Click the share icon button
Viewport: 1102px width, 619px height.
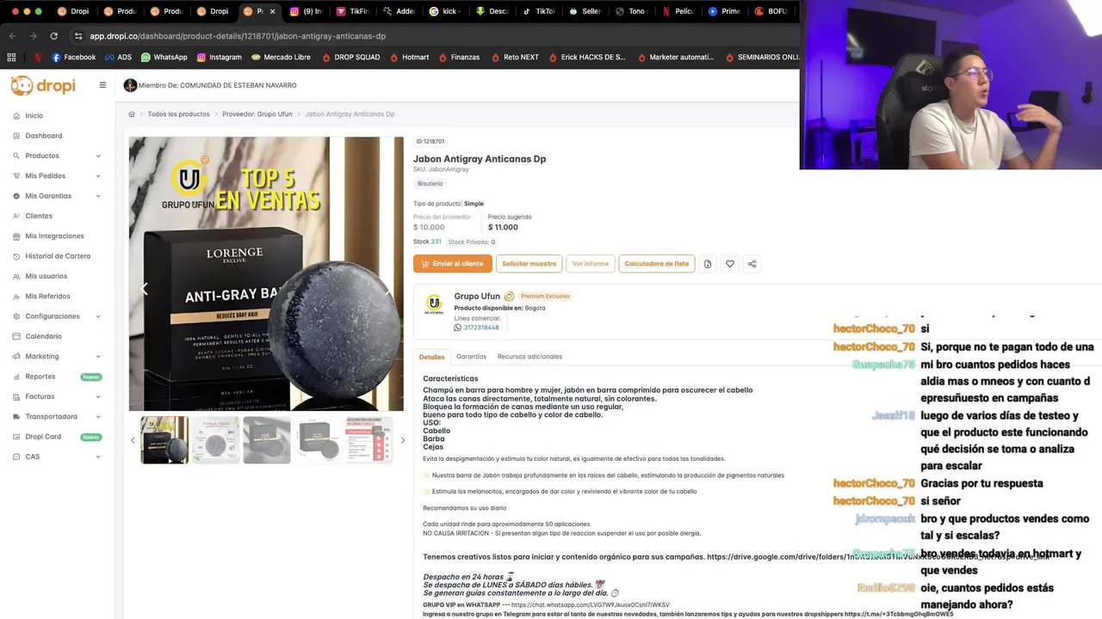pos(752,264)
